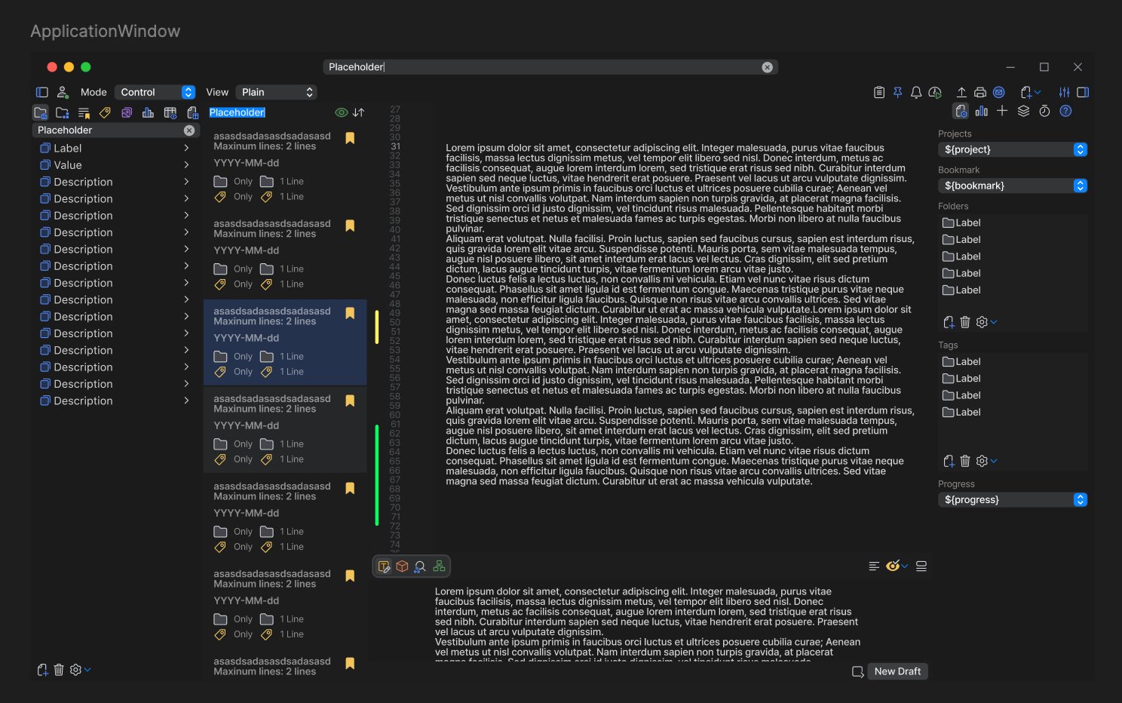Click the top Placeholder title input field
Image resolution: width=1122 pixels, height=703 pixels.
click(550, 67)
